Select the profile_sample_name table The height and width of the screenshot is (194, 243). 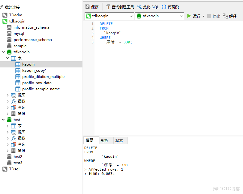(41, 89)
